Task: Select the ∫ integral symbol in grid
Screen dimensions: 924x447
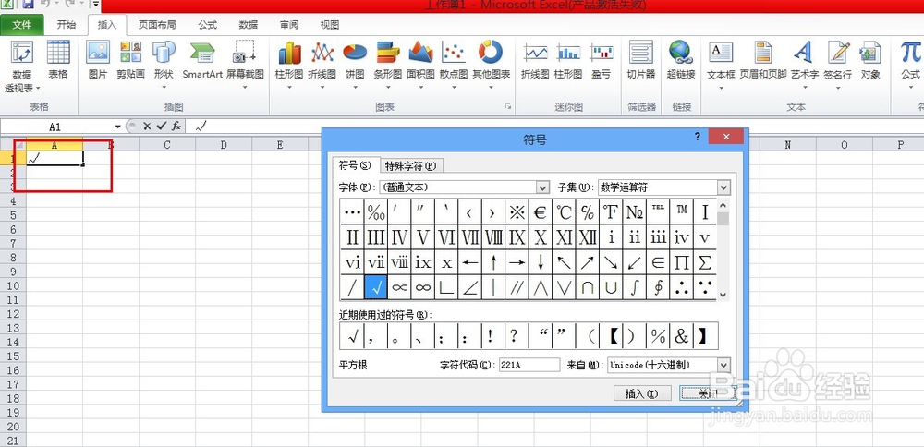Action: coord(635,287)
